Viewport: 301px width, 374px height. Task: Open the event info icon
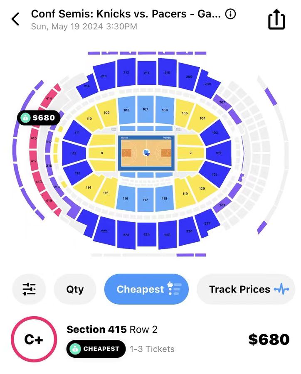click(230, 14)
